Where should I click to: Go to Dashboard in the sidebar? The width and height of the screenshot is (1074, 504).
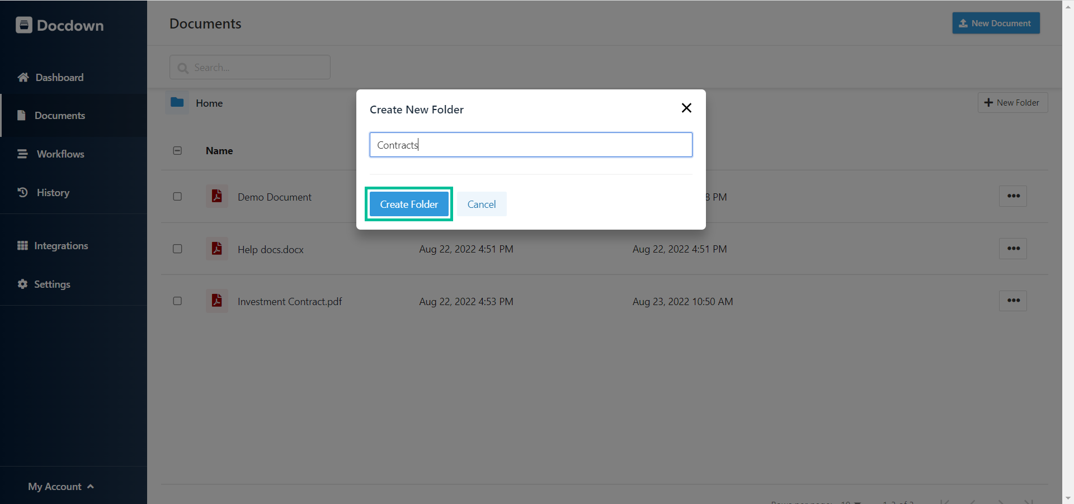[59, 78]
